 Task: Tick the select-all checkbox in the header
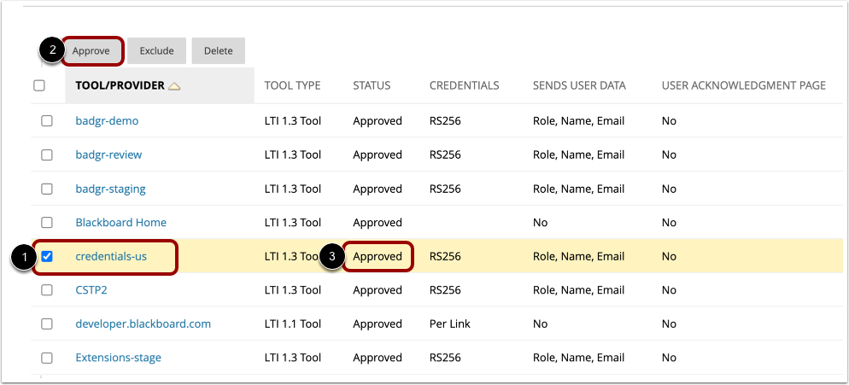pos(39,85)
